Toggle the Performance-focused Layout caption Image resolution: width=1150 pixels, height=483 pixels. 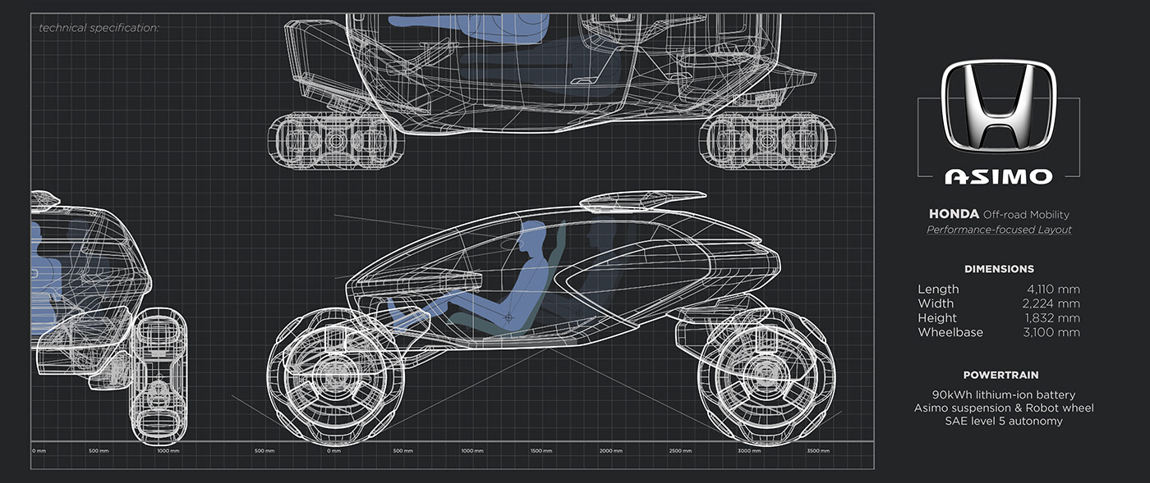tap(999, 229)
